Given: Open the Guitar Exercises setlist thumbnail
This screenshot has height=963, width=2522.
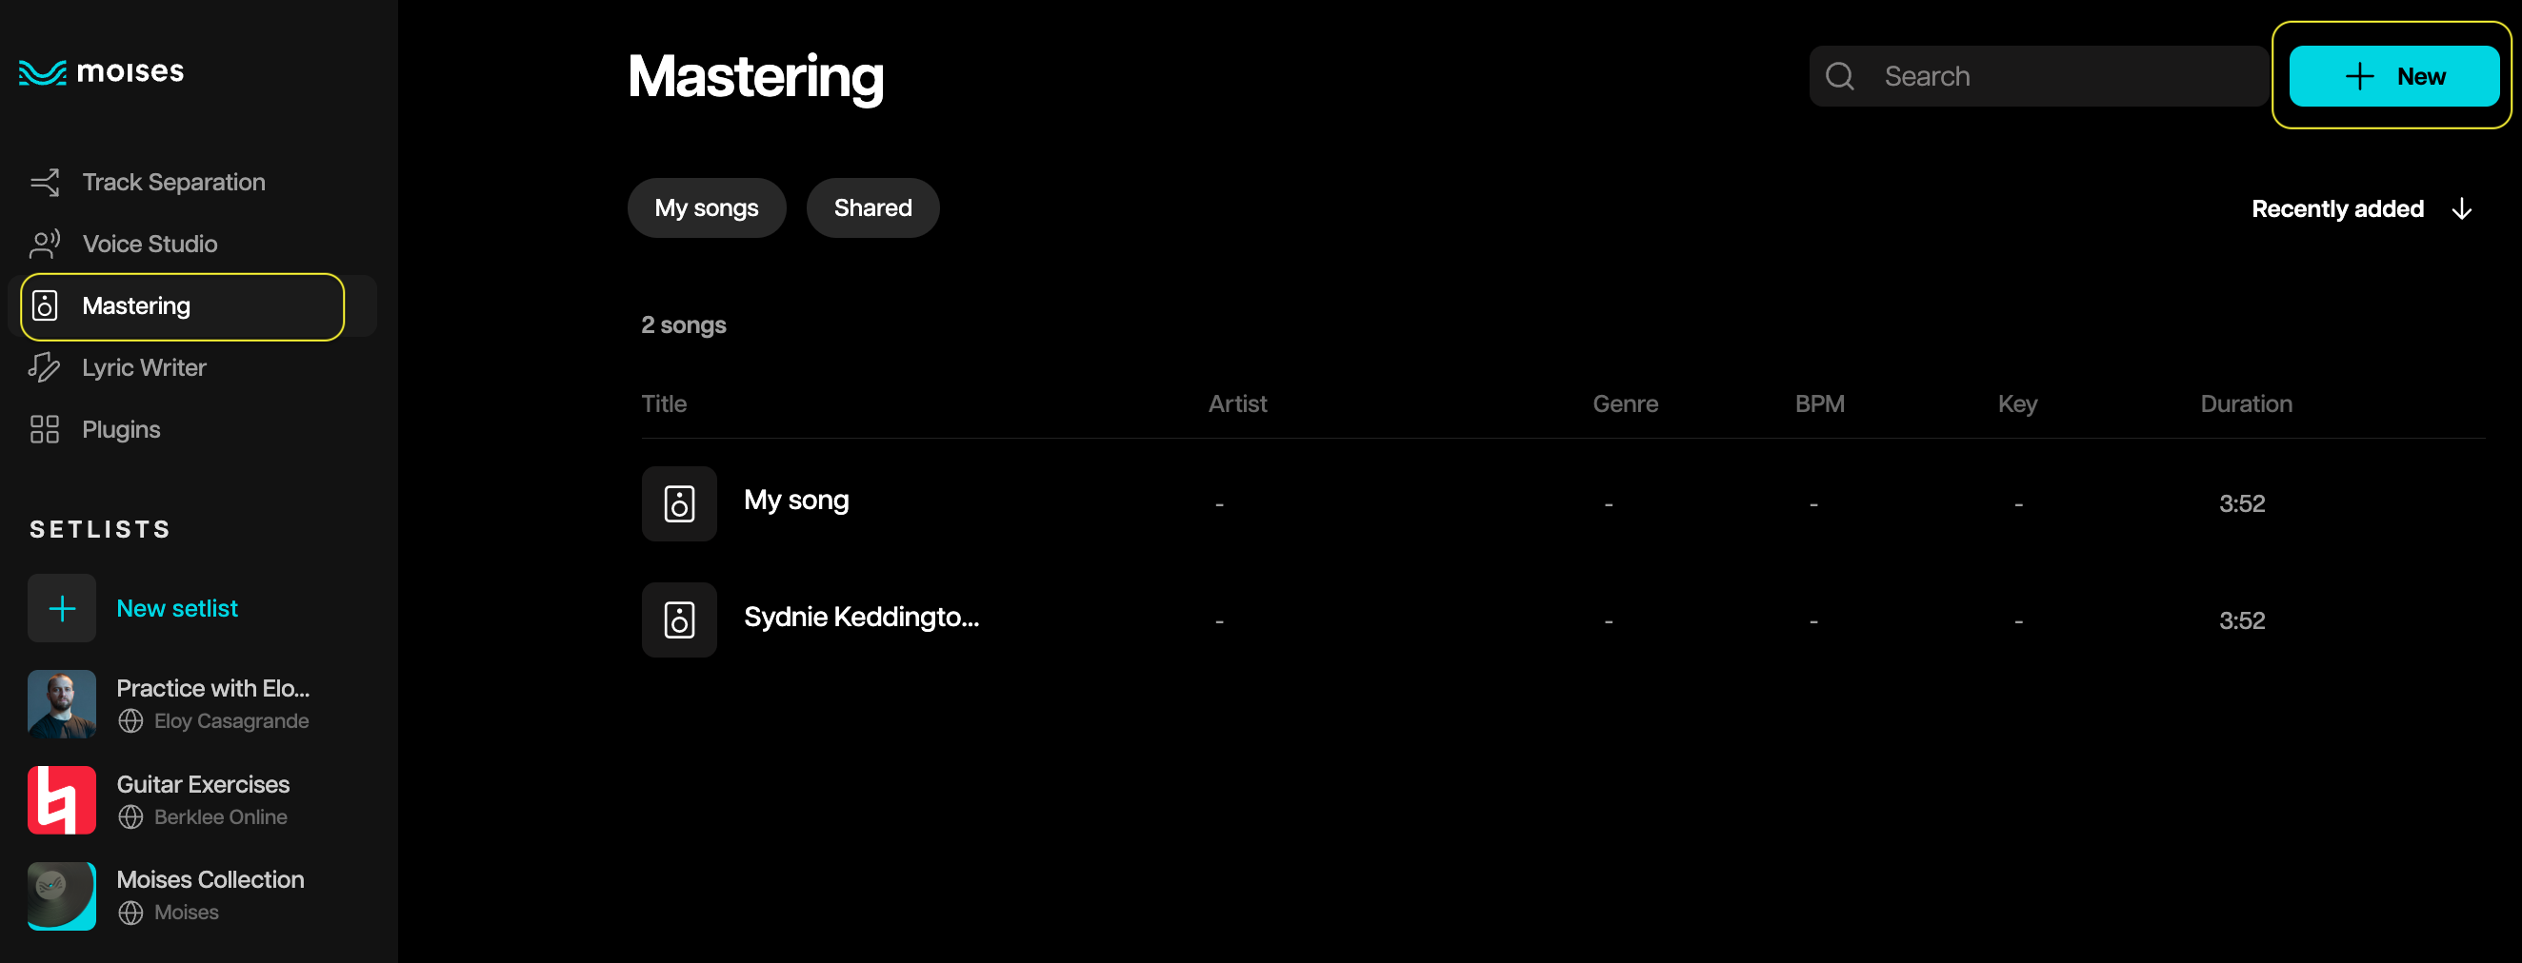Looking at the screenshot, I should coord(62,799).
